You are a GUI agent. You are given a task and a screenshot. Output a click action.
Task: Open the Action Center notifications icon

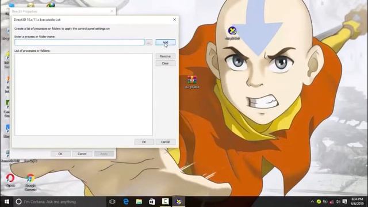(344, 202)
